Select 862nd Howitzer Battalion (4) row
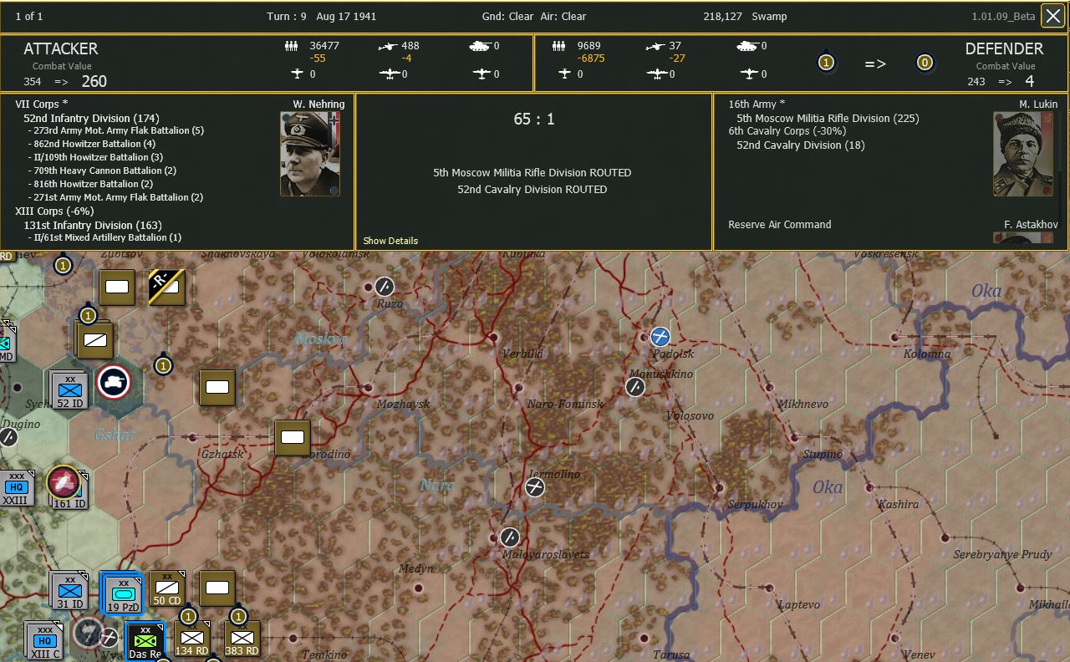The image size is (1070, 662). (91, 144)
